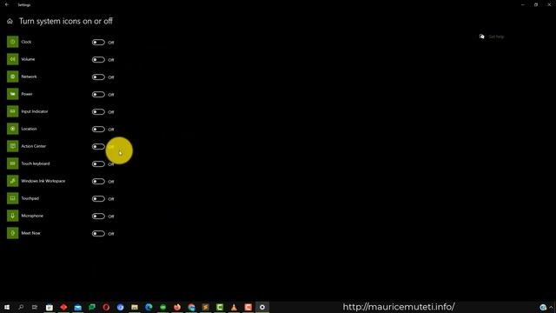This screenshot has width=556, height=313.
Task: Switch on the Action Center toggle
Action: point(98,147)
